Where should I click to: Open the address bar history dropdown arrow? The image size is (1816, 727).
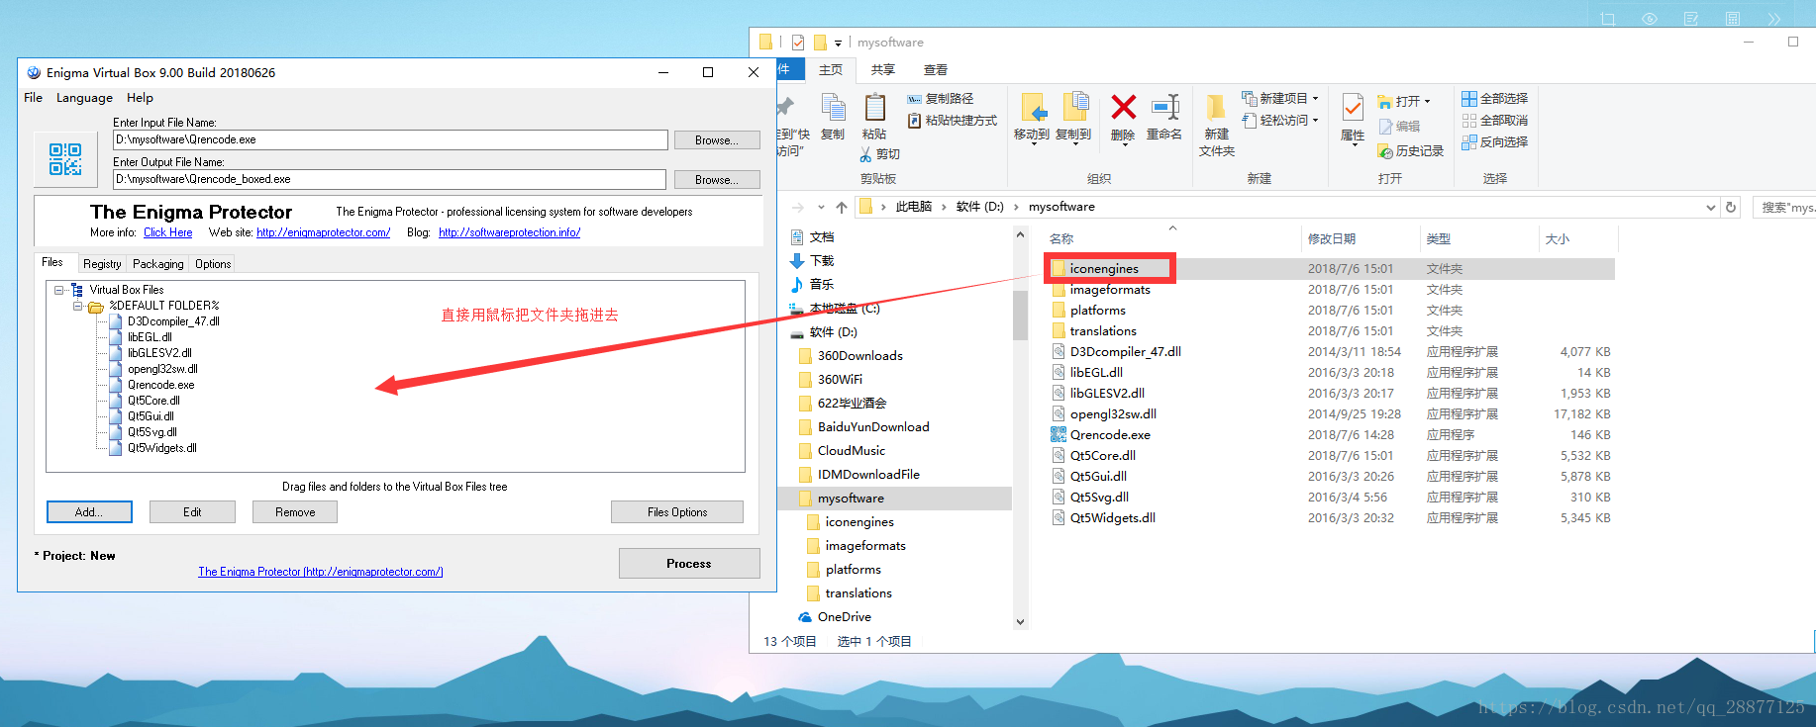(1711, 208)
